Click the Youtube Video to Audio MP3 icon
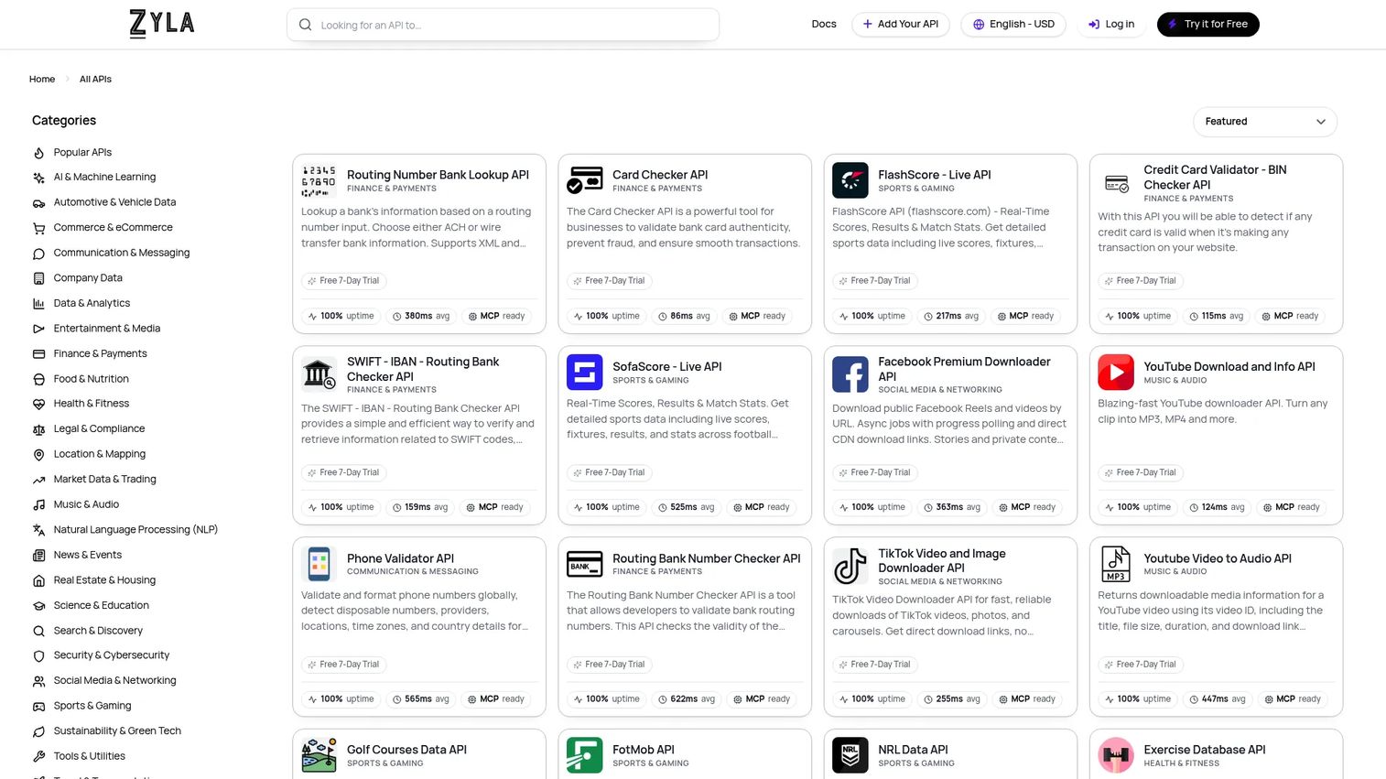Image resolution: width=1386 pixels, height=779 pixels. point(1117,565)
